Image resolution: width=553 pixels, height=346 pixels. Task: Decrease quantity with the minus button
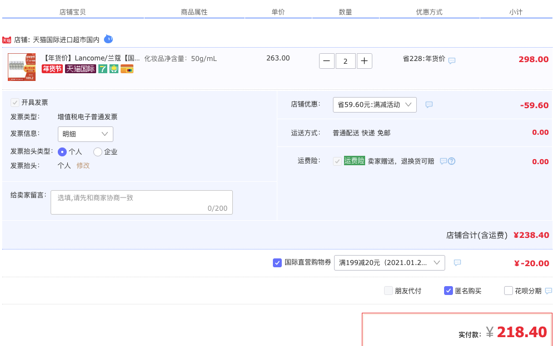pos(327,61)
